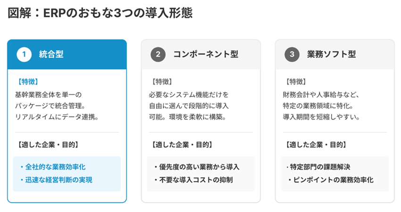Image resolution: width=401 pixels, height=212 pixels.
Task: Click 【適した企業・目的】 in コンポーネント型 card
Action: coord(182,145)
